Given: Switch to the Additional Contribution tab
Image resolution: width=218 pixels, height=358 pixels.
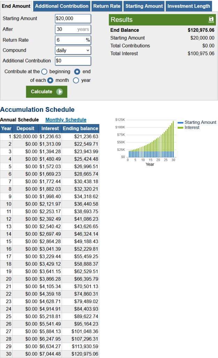Looking at the screenshot, I should pos(62,6).
